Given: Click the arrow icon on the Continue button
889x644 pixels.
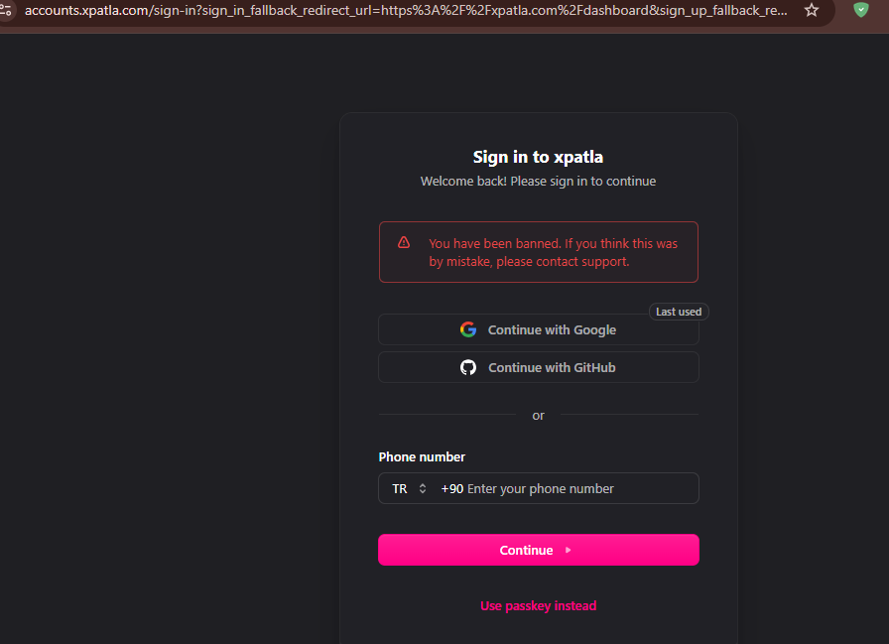Looking at the screenshot, I should [568, 550].
